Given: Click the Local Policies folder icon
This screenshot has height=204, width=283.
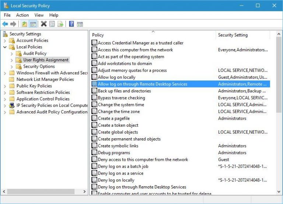Looking at the screenshot, I should pyautogui.click(x=12, y=47).
